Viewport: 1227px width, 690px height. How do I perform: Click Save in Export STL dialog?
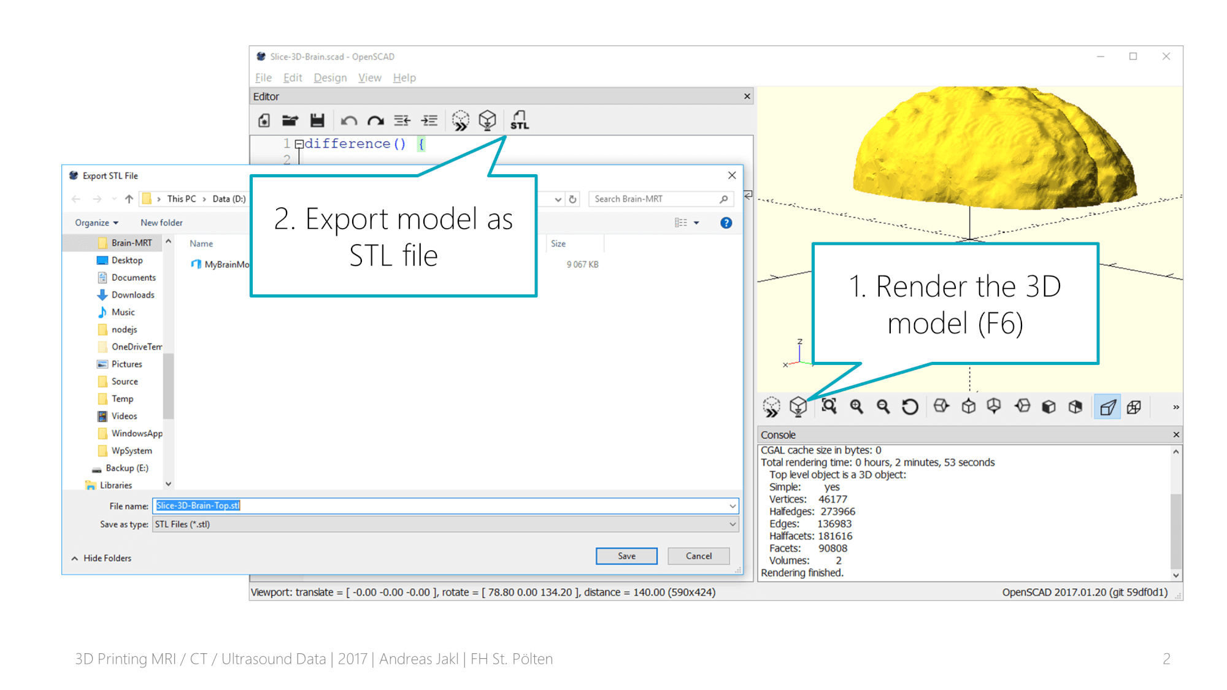click(626, 556)
